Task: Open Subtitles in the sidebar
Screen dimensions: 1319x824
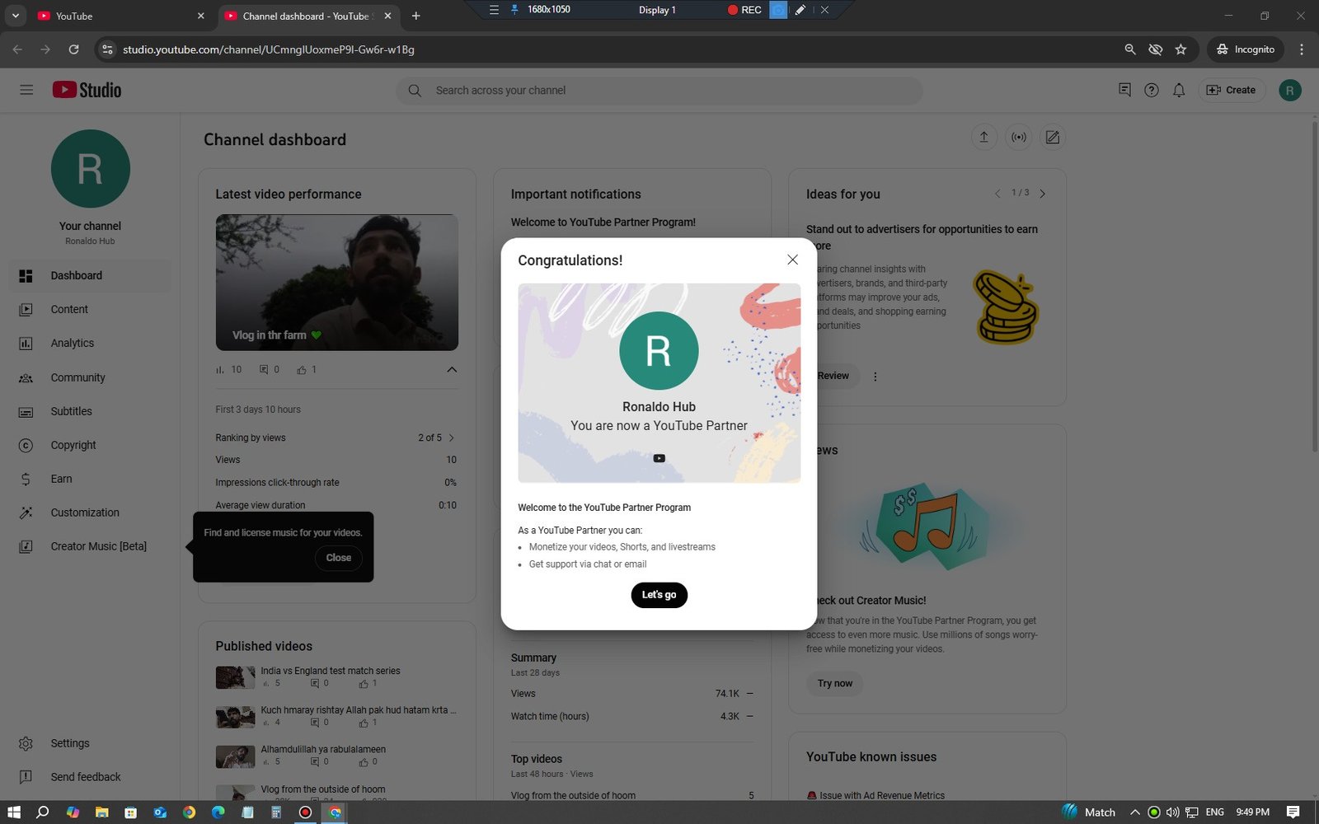Action: pyautogui.click(x=90, y=411)
